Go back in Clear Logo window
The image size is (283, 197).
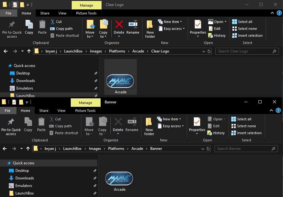(6, 51)
